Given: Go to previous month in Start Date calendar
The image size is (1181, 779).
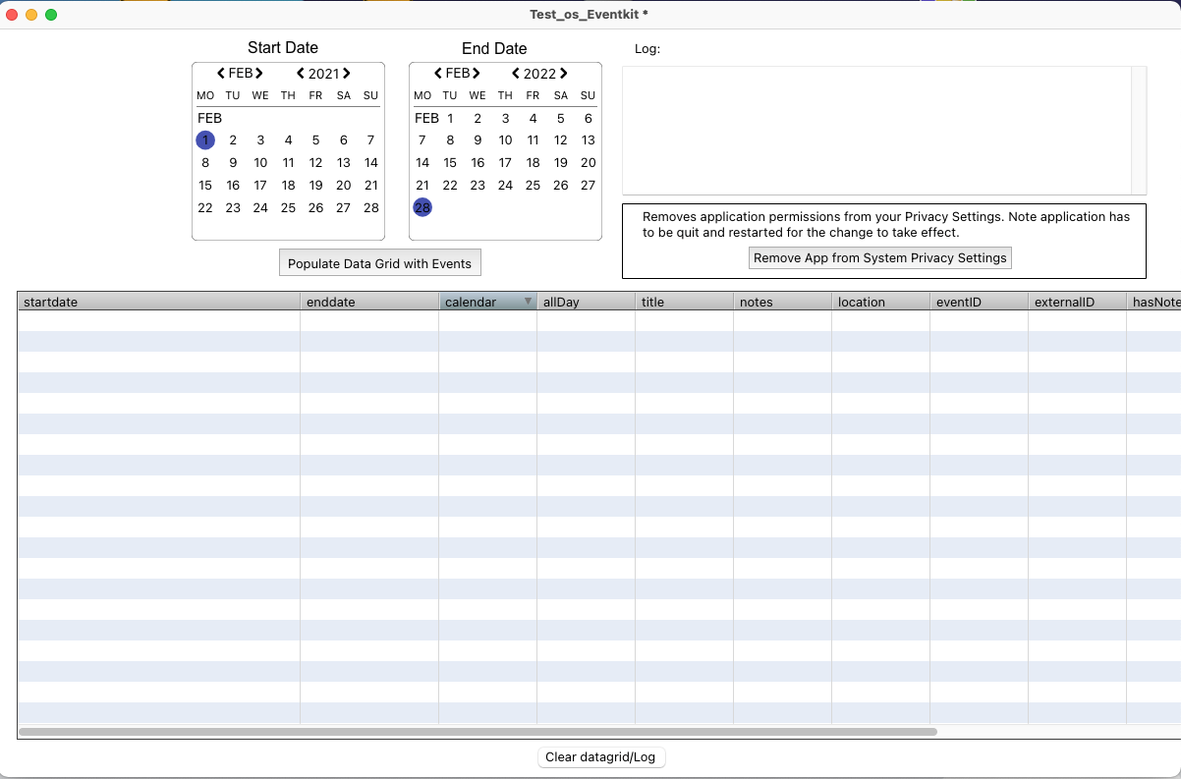Looking at the screenshot, I should point(221,74).
